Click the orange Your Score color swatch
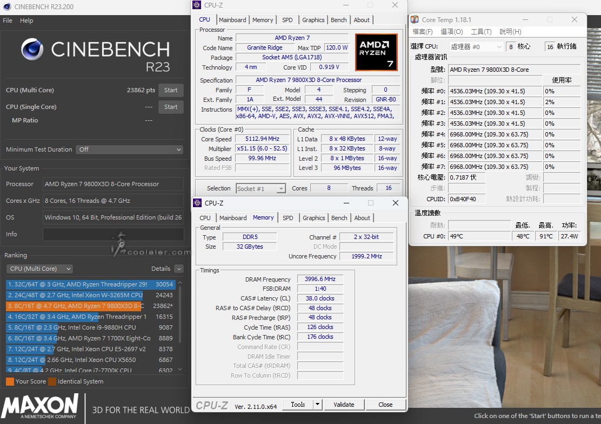 coord(10,381)
